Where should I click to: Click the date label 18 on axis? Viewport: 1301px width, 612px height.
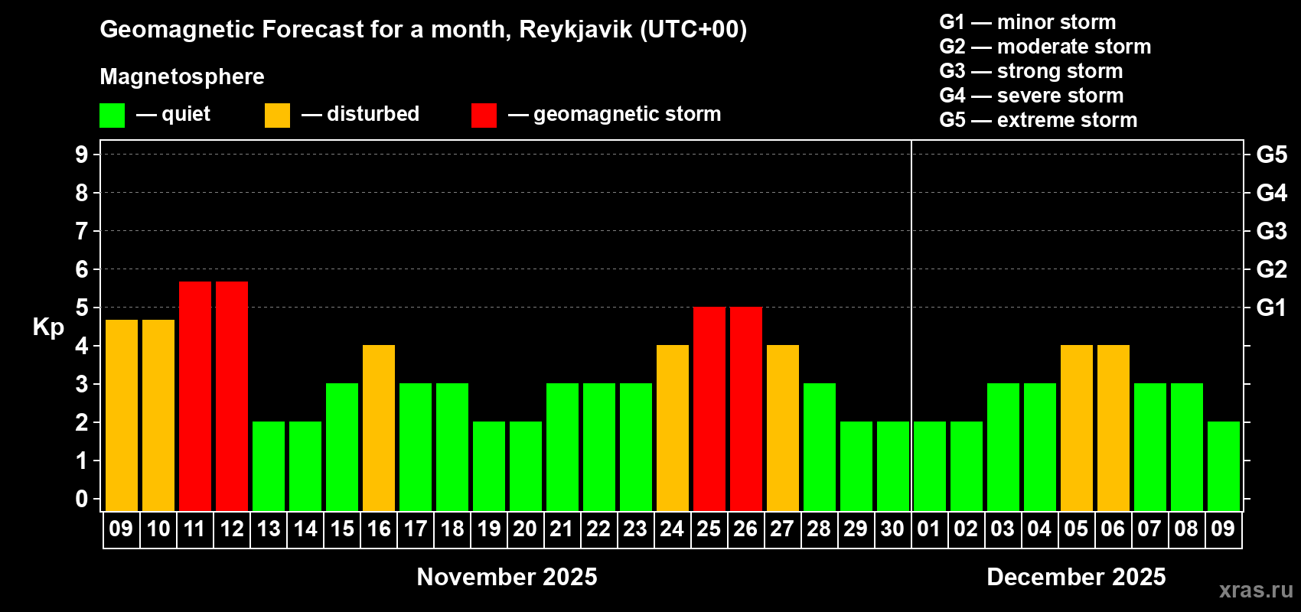tap(452, 529)
